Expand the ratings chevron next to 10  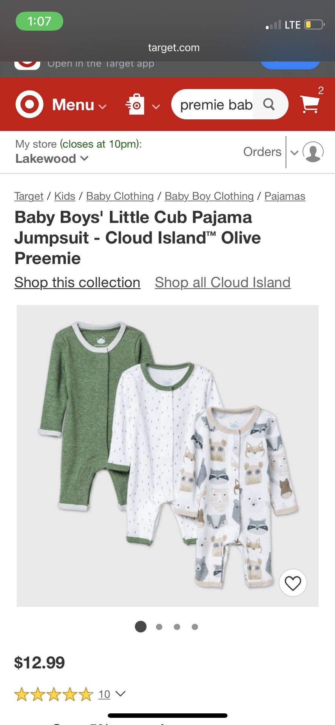tap(120, 694)
